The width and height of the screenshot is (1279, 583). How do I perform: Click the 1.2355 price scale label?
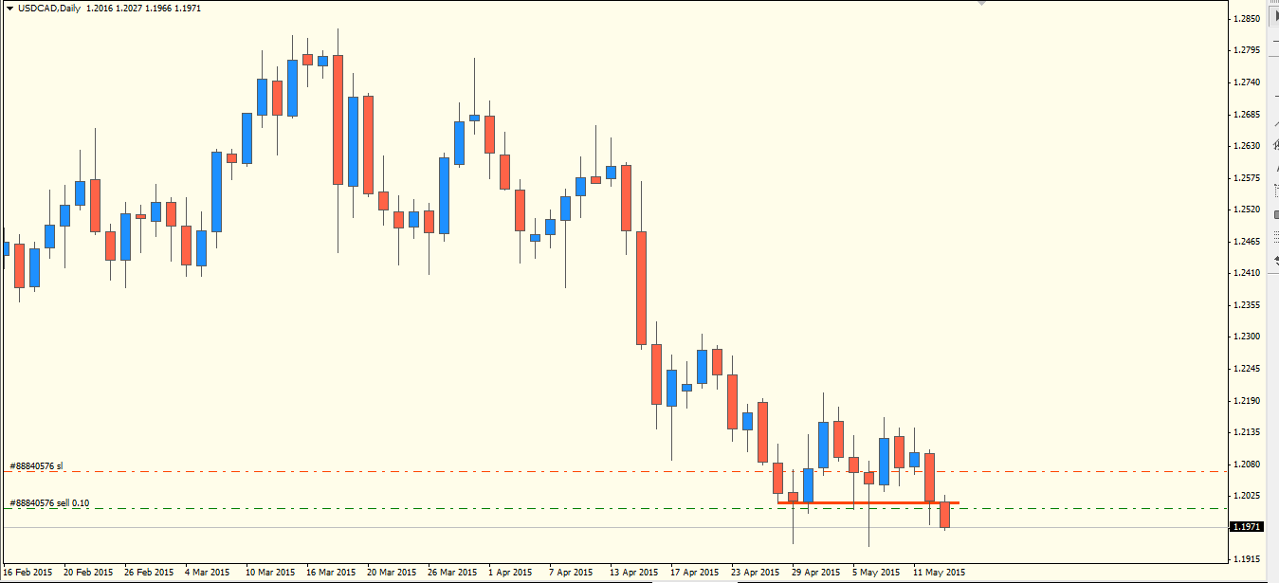(x=1248, y=304)
